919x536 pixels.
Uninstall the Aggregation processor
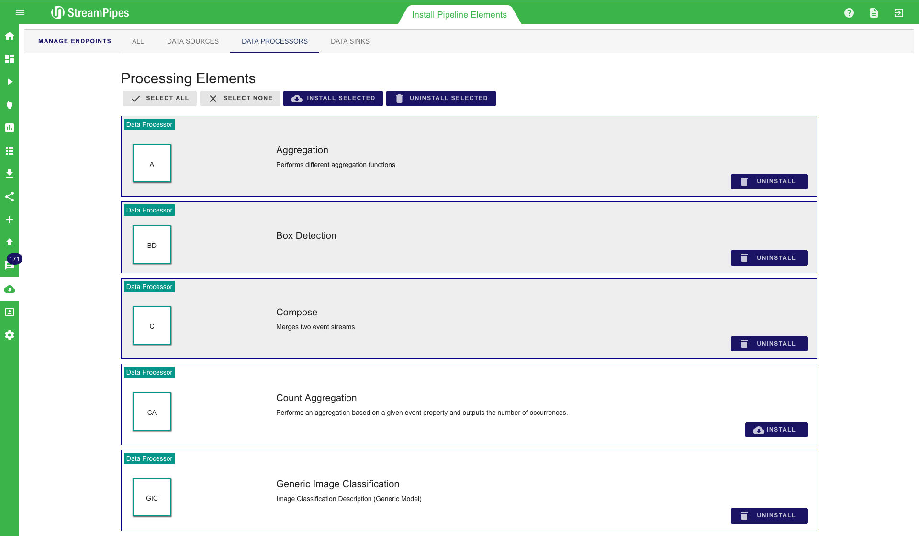tap(769, 181)
